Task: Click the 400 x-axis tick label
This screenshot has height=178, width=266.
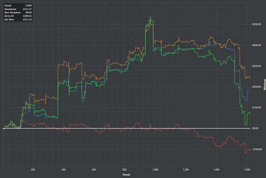Action: pyautogui.click(x=63, y=170)
